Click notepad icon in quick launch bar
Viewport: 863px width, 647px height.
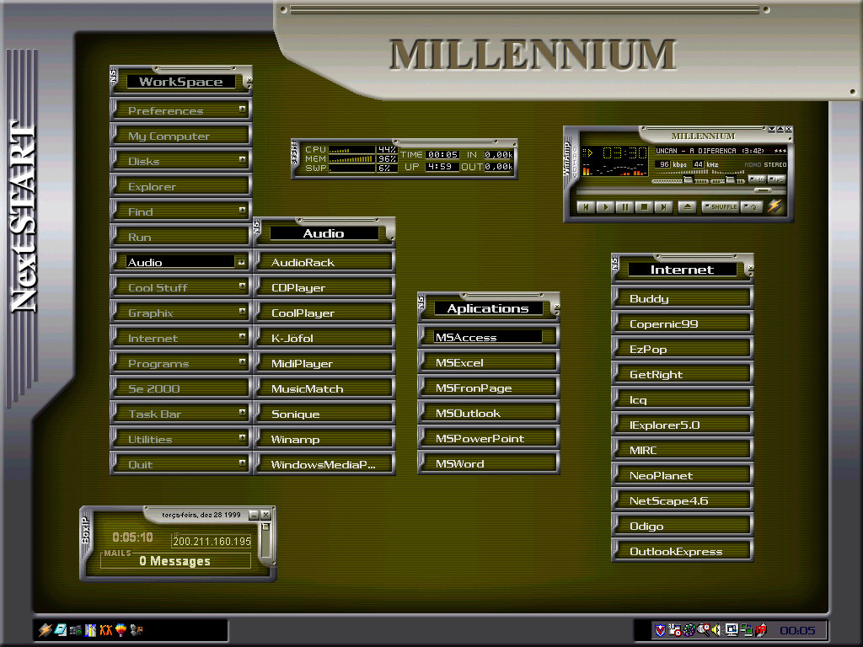[61, 630]
